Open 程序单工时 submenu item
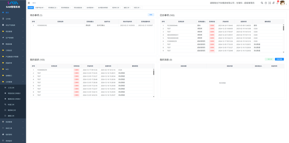The height and width of the screenshot is (143, 289). pos(12,110)
